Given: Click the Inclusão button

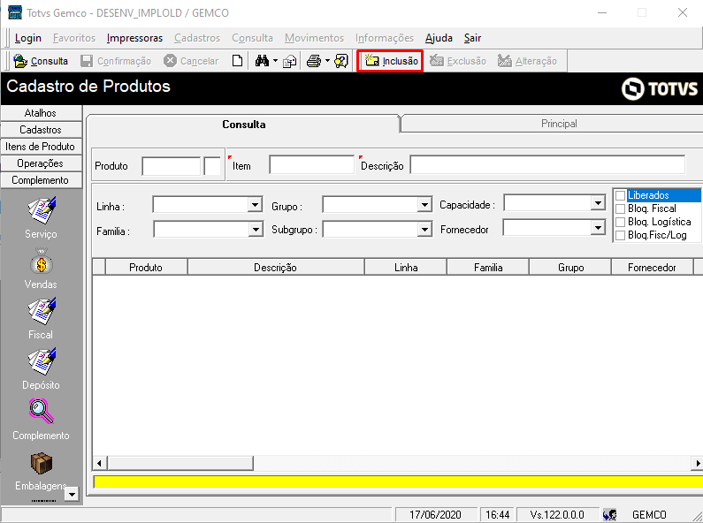Looking at the screenshot, I should coord(391,60).
